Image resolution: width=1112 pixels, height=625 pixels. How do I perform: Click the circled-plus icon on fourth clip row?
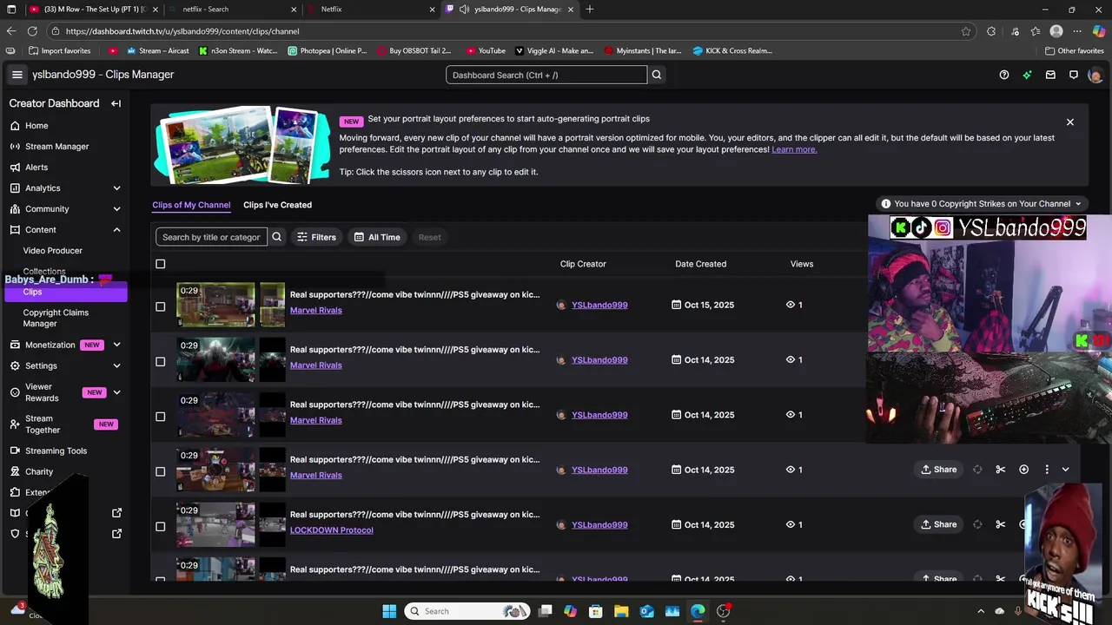coord(1023,470)
